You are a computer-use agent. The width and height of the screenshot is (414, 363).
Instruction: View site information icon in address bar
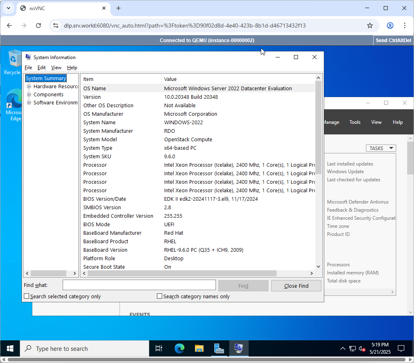click(x=56, y=25)
